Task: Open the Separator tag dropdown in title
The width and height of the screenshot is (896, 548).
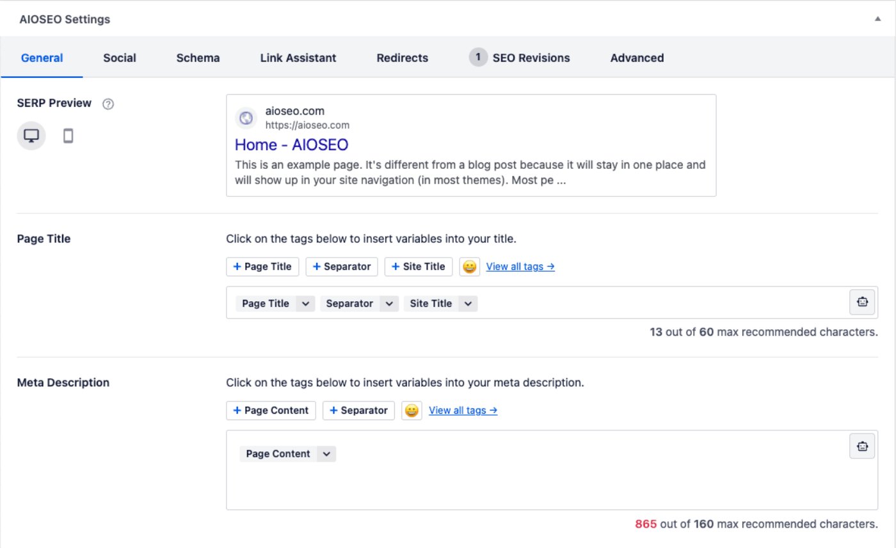Action: pos(389,304)
